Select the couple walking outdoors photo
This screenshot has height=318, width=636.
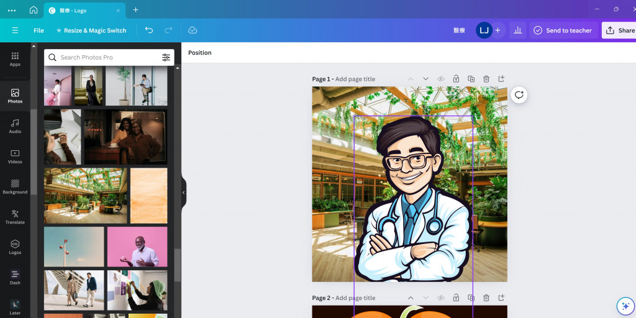coord(74,291)
